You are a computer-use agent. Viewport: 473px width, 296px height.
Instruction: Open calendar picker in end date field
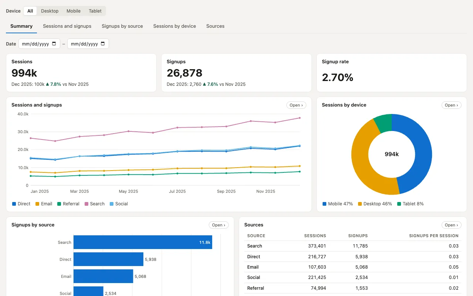[x=103, y=44]
